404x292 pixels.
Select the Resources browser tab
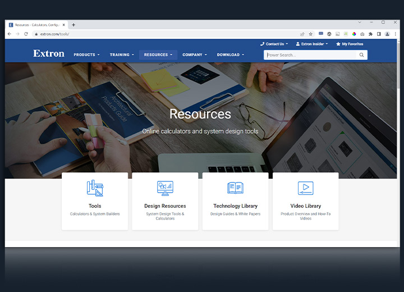(x=36, y=25)
